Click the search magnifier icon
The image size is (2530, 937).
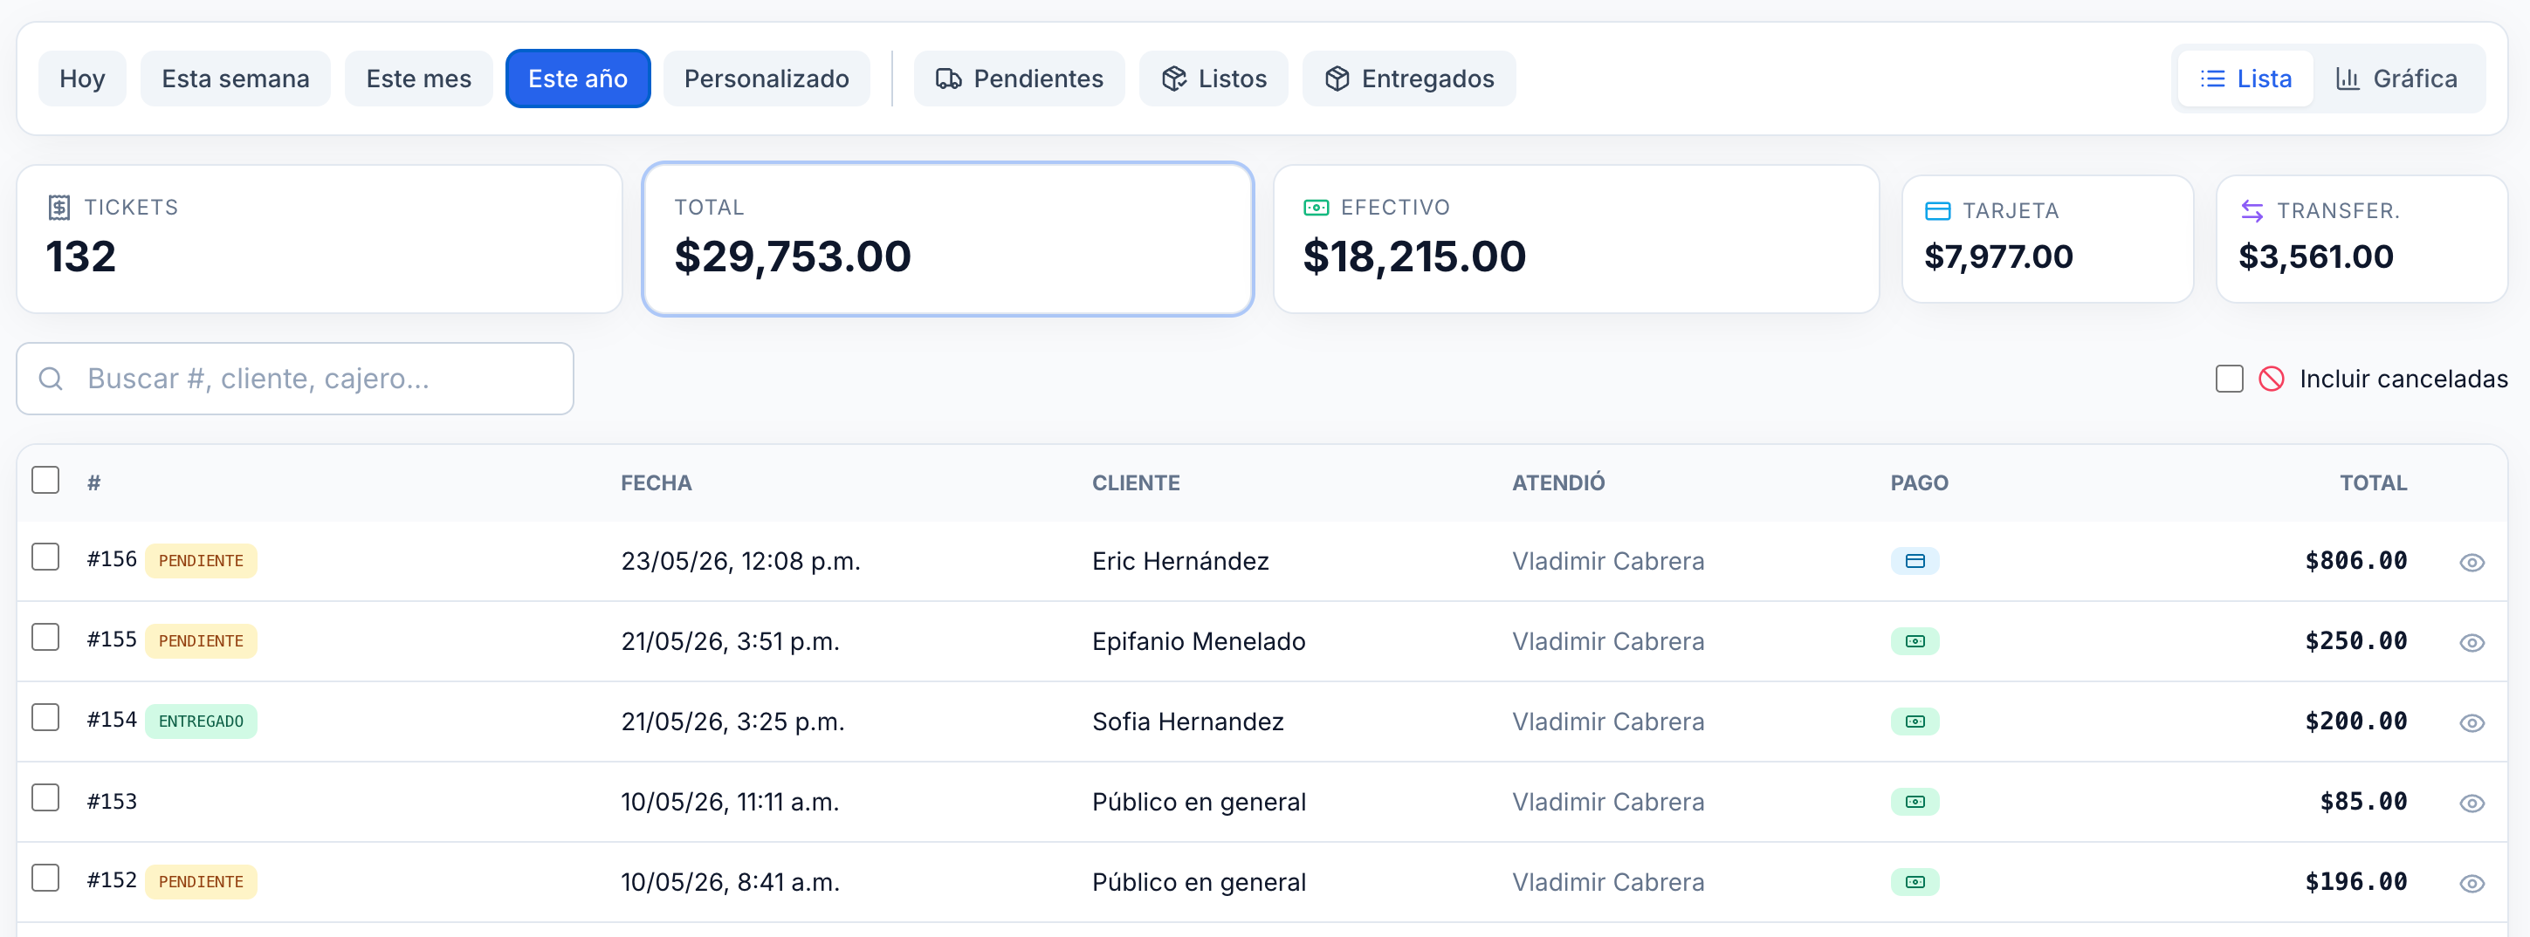(x=51, y=379)
